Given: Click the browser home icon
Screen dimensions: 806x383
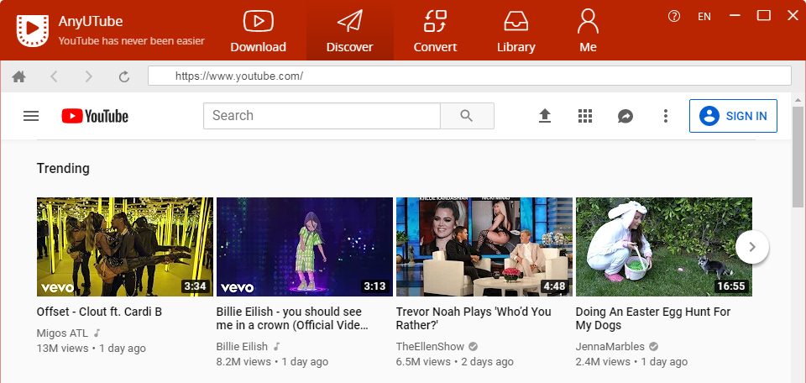Looking at the screenshot, I should click(x=19, y=76).
